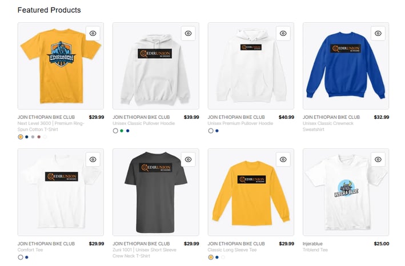Choose maroon swatch for Next Level T-shirt
The image size is (405, 266).
point(39,137)
